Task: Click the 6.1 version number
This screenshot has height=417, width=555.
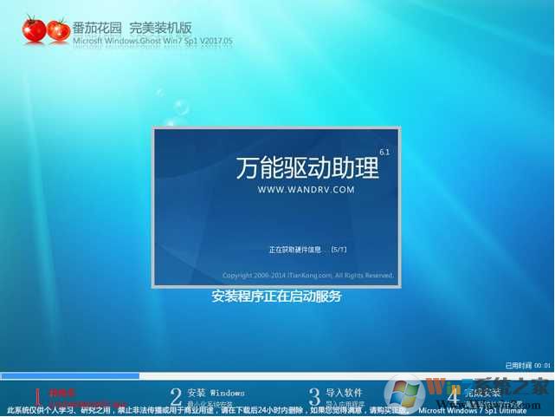Action: click(x=384, y=152)
